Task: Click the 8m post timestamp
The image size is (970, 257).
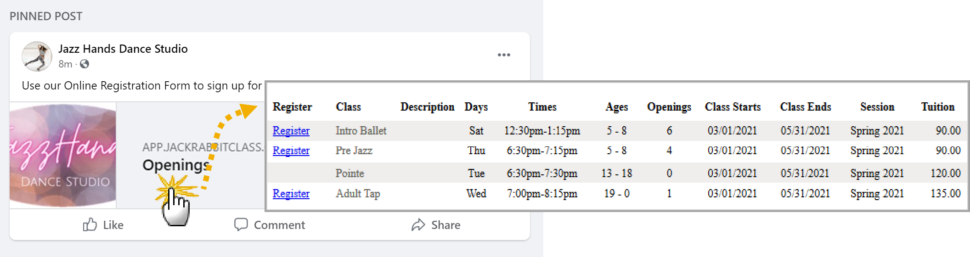Action: 65,64
